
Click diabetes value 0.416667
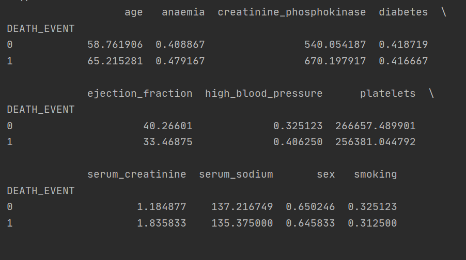(x=403, y=61)
